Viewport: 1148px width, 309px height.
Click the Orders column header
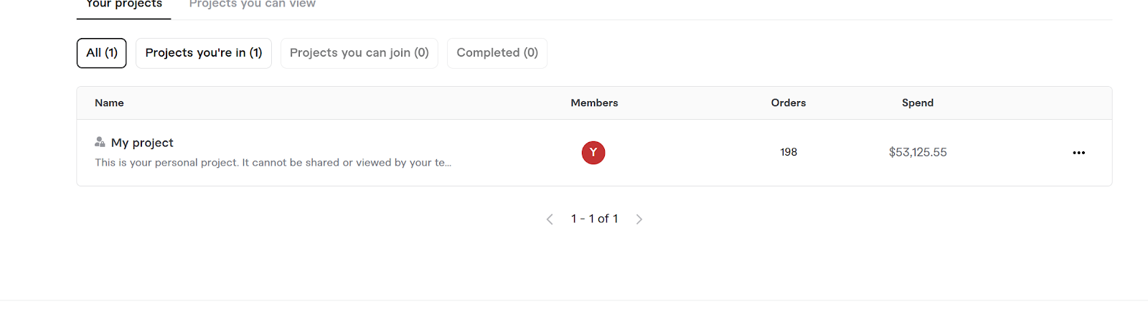(789, 103)
